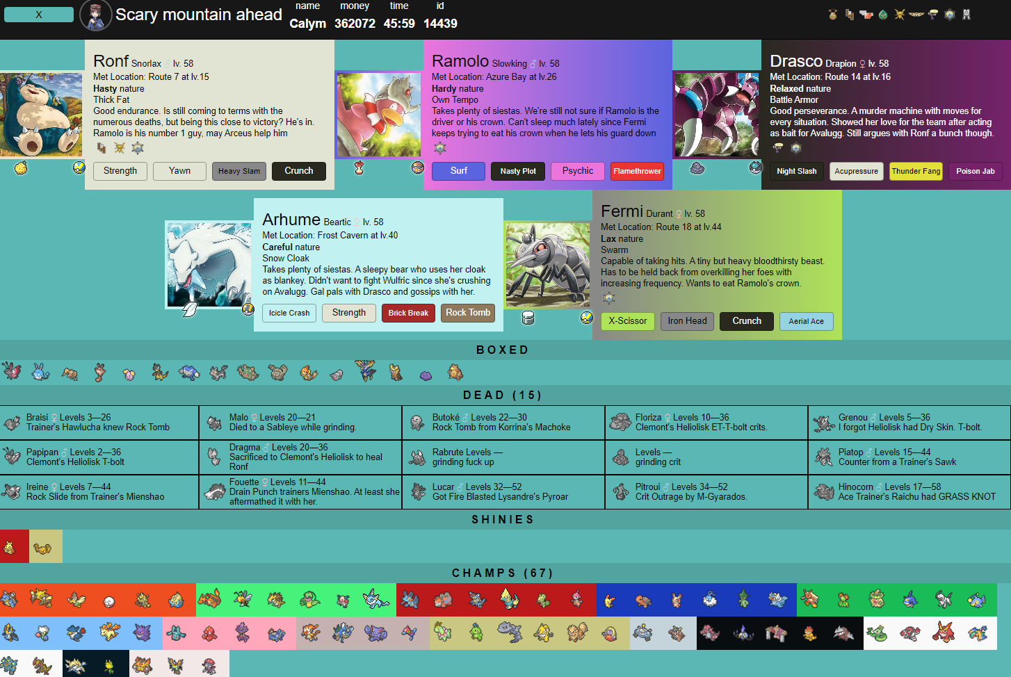Screen dimensions: 1011x677
Task: Open dead entry Papipan Levels 2—36
Action: pos(99,457)
